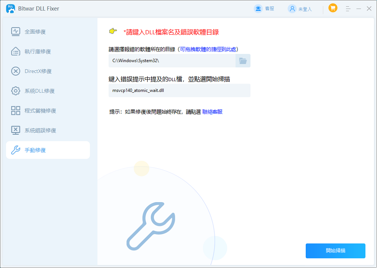Viewport: 377px width, 268px height.
Task: Click the 手動修復 wrench icon
Action: click(15, 150)
